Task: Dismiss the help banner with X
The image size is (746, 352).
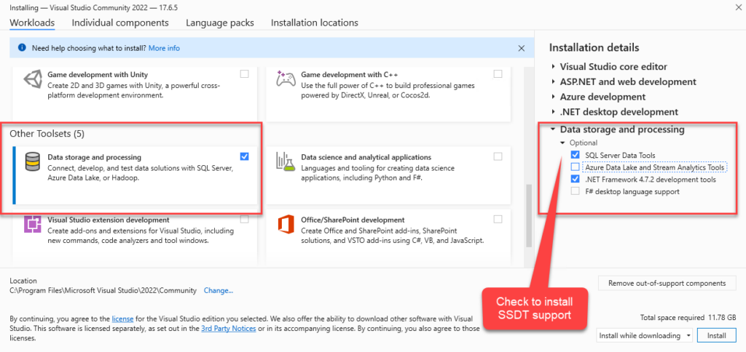Action: [x=522, y=48]
